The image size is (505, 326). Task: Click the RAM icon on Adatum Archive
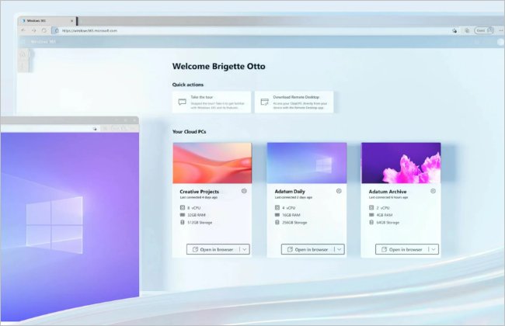pyautogui.click(x=371, y=215)
